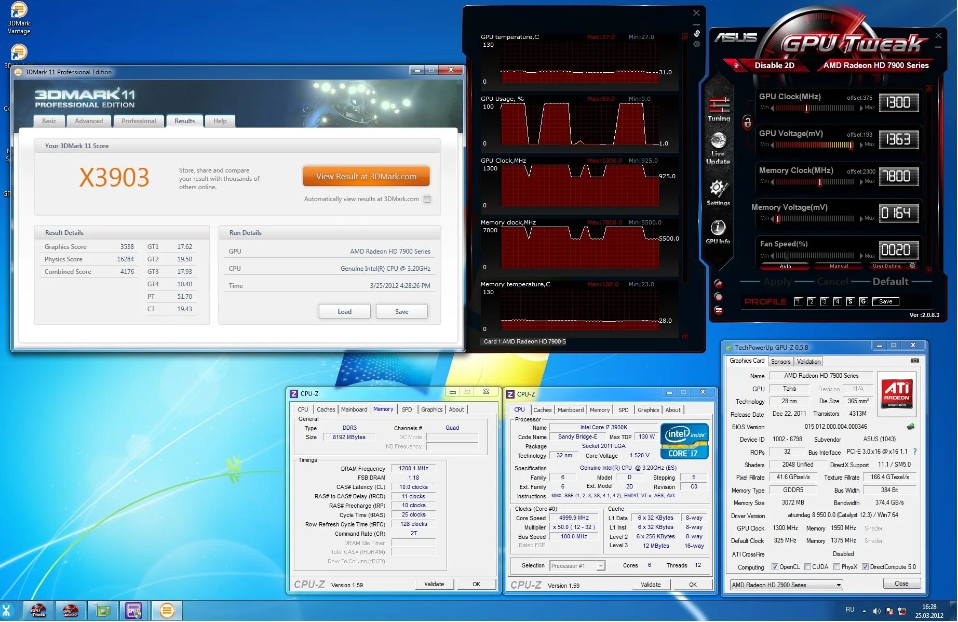
Task: Toggle the CUDA checkbox in GPU-Z
Action: 807,567
